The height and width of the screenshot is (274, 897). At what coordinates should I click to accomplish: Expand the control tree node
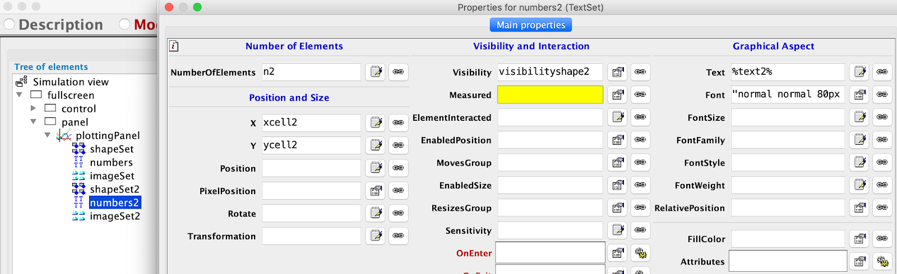point(33,108)
